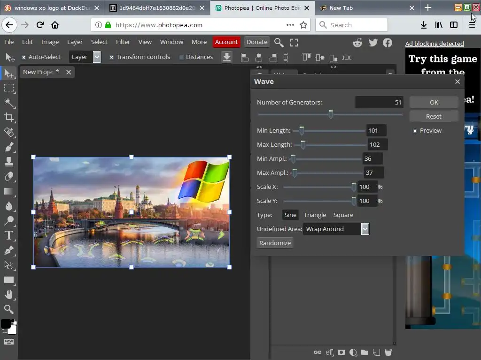The image size is (481, 360).
Task: Toggle Photopea fullscreen mode icon
Action: (294, 42)
